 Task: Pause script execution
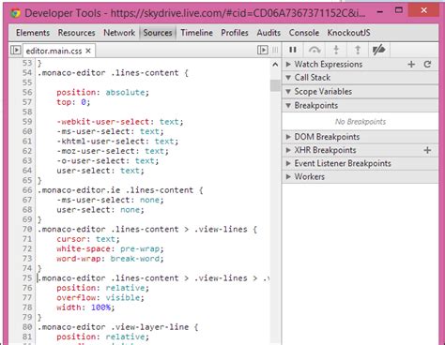tap(293, 50)
